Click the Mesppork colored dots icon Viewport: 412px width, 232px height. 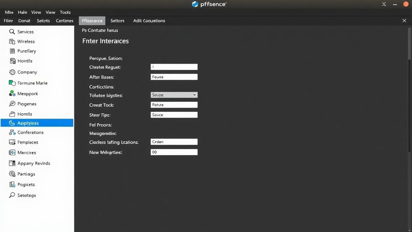[12, 93]
